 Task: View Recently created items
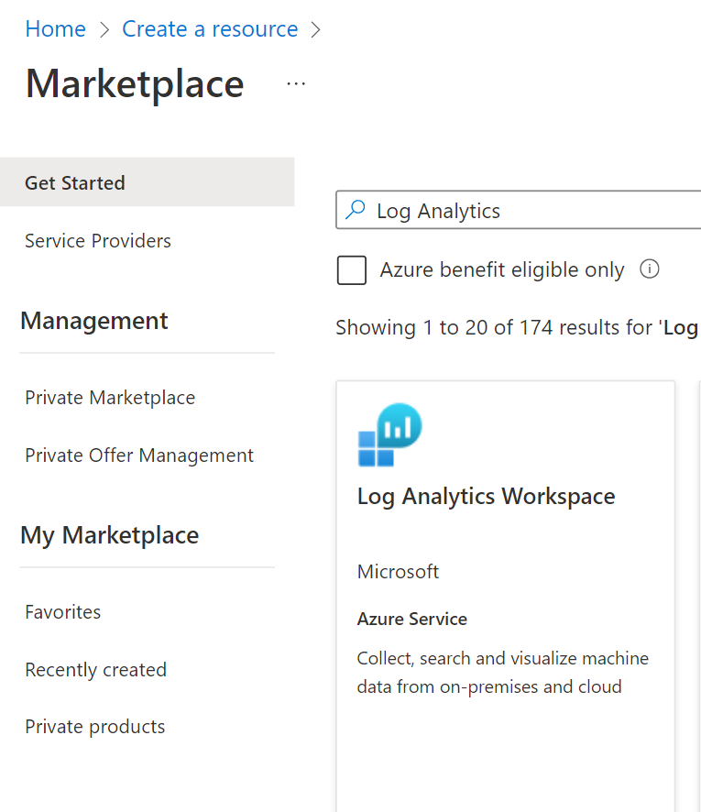[96, 670]
